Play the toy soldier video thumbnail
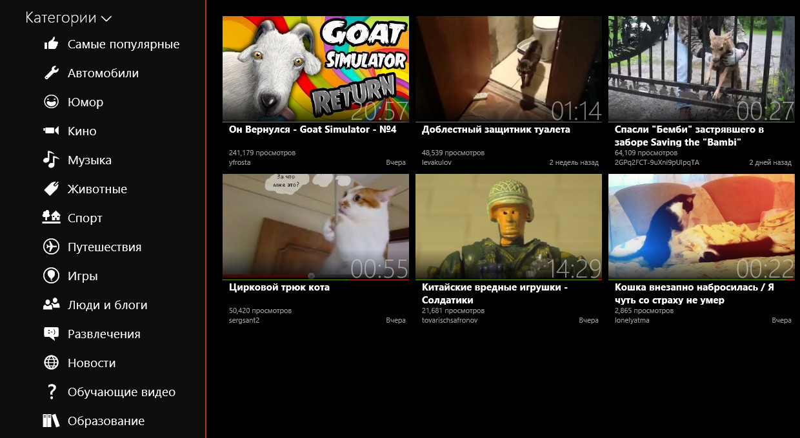Image resolution: width=800 pixels, height=438 pixels. coord(508,227)
